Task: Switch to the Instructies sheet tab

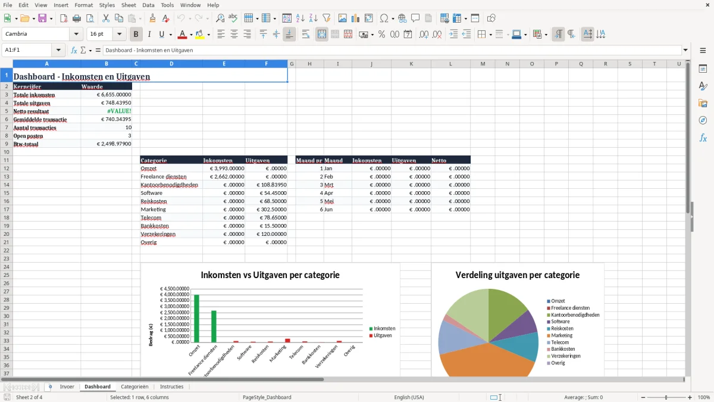Action: tap(171, 387)
